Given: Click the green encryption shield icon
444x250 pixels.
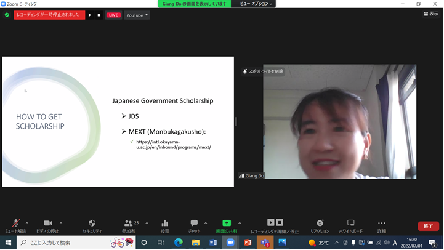Looking at the screenshot, I should 7,15.
